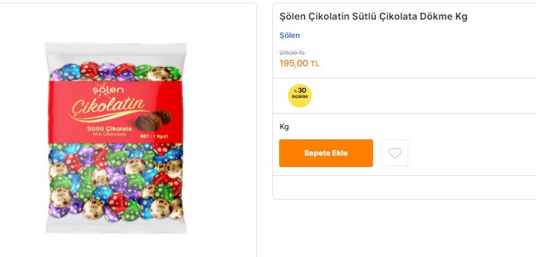This screenshot has height=257, width=536.
Task: Click the chocolate pieces picture on red label
Action: click(154, 120)
